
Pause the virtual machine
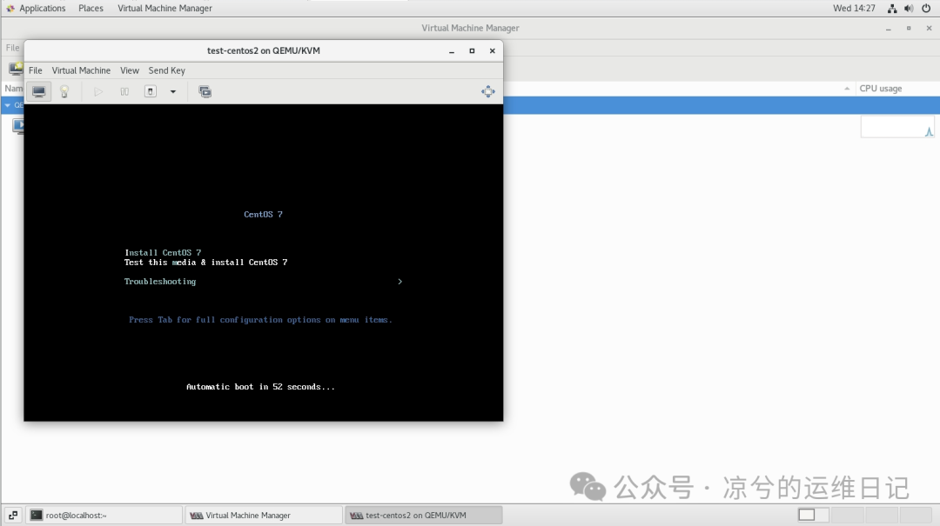point(124,91)
